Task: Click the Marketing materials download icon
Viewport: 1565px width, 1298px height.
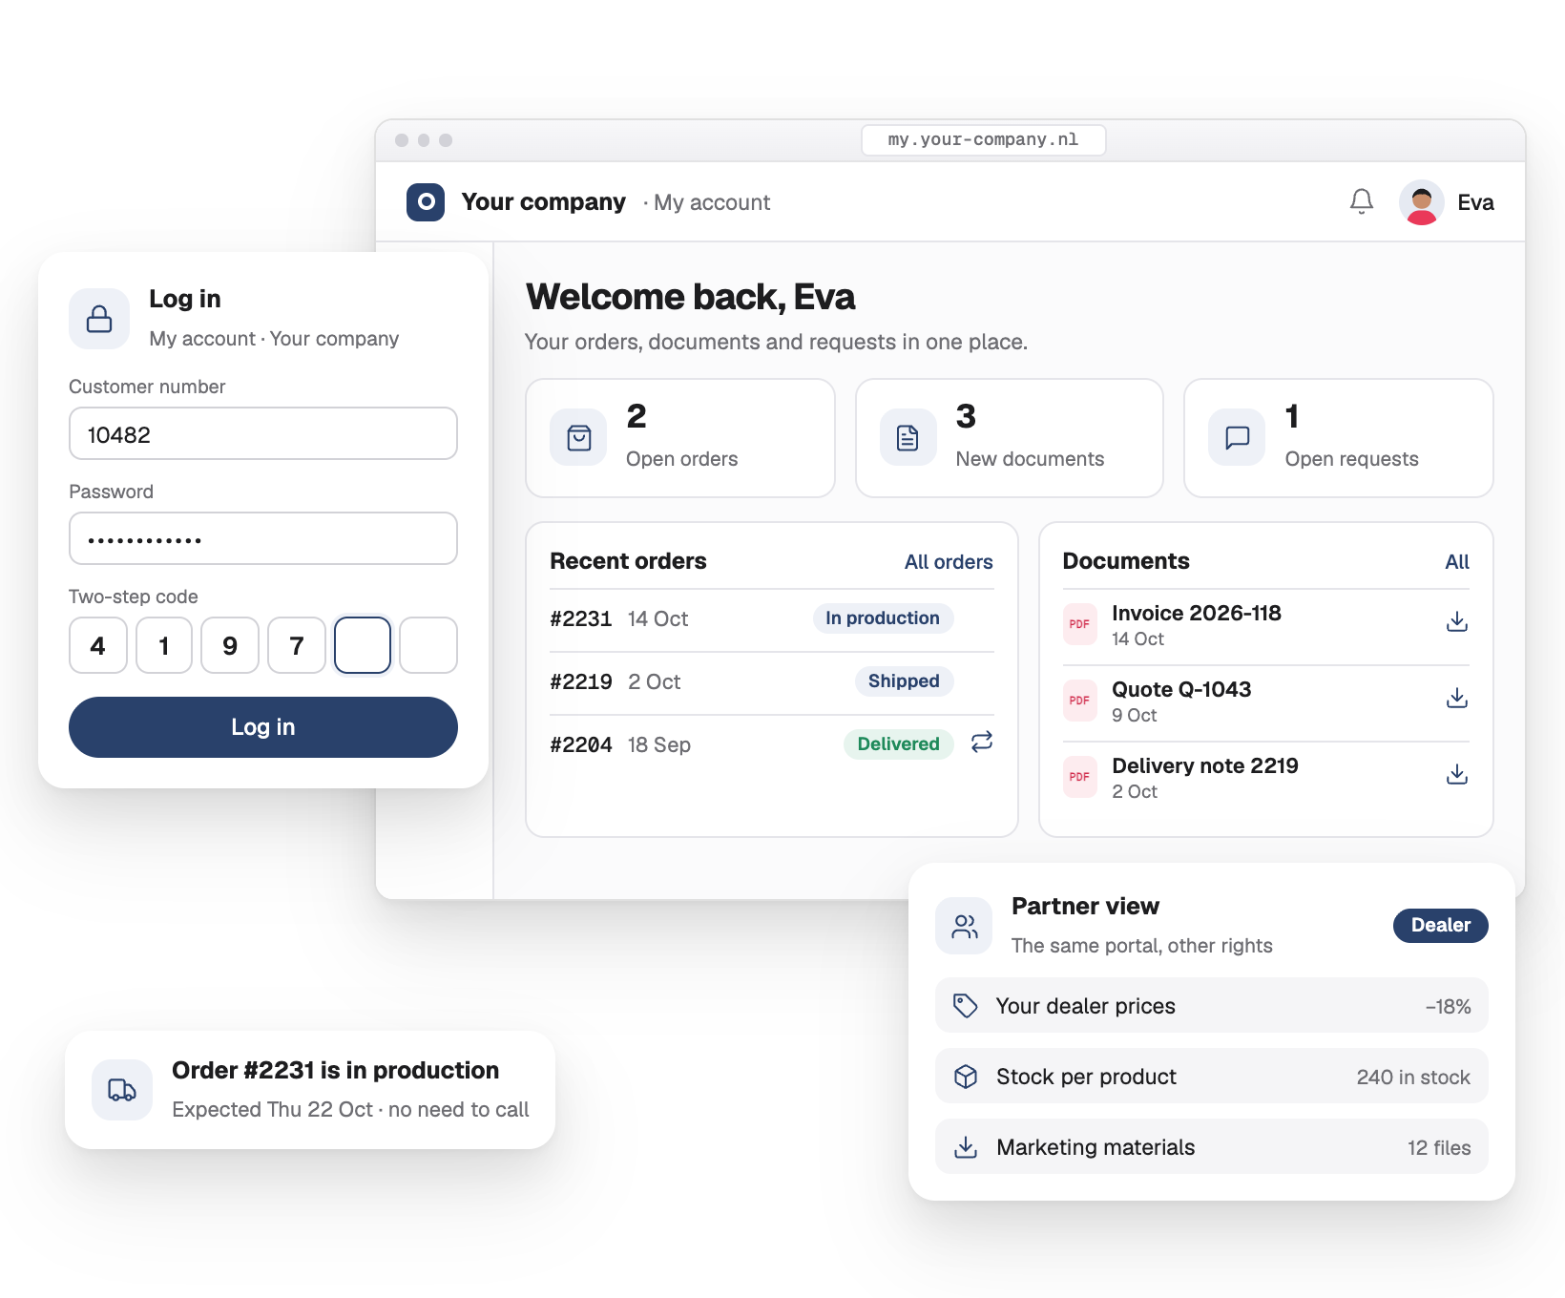Action: [966, 1147]
